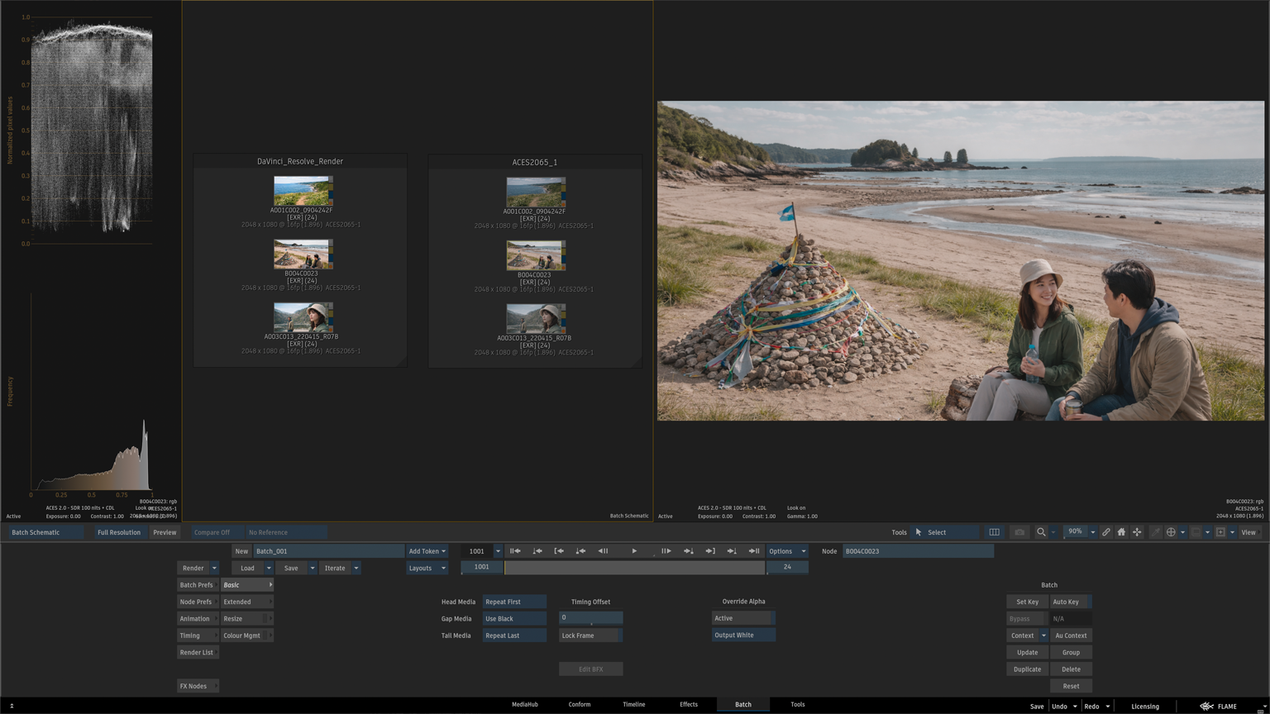Click the Home view icon

tap(1121, 532)
